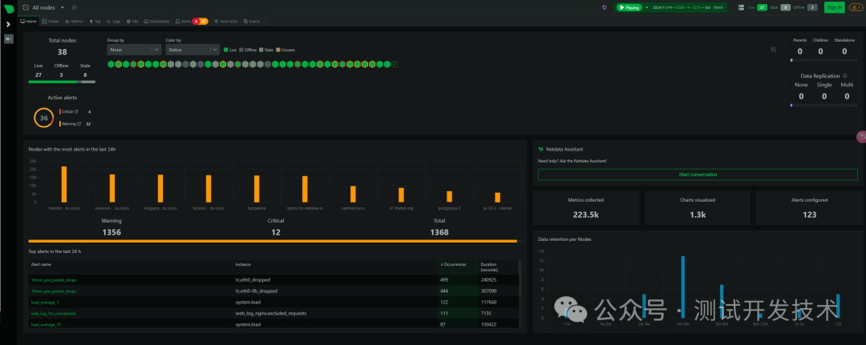Click the 36 active alerts donut chart
This screenshot has width=866, height=345.
coord(43,118)
